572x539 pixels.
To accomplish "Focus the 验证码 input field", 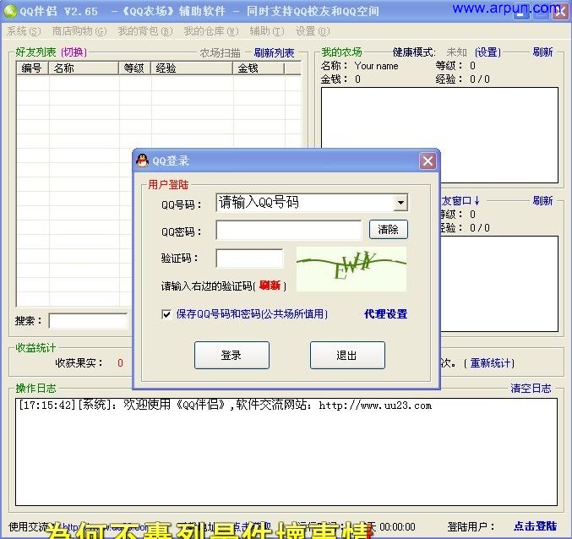I will pos(249,259).
